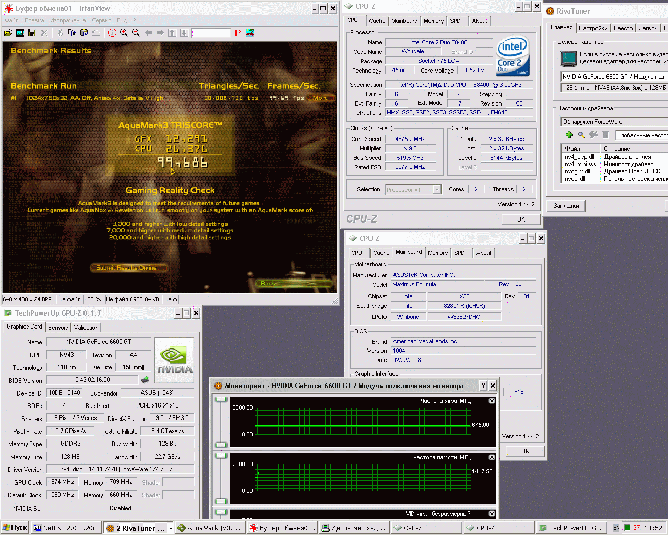
Task: Go to previous image left arrow
Action: click(148, 33)
